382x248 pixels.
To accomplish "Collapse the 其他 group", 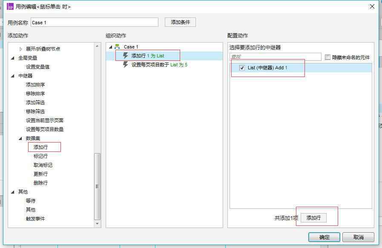I will point(13,192).
